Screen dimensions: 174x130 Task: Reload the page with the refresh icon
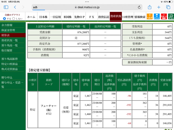[139, 7]
